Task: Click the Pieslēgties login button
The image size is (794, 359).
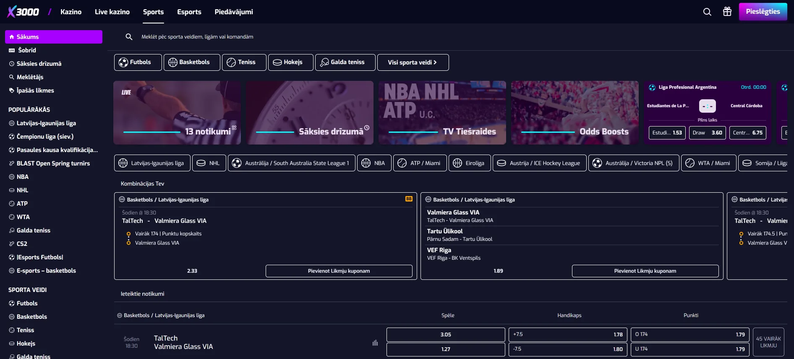Action: (763, 12)
